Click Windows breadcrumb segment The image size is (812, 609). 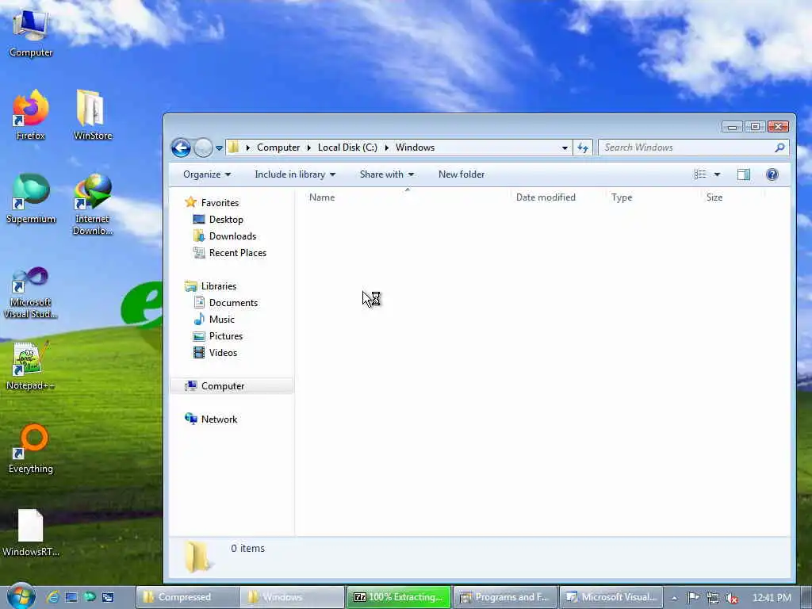click(415, 147)
